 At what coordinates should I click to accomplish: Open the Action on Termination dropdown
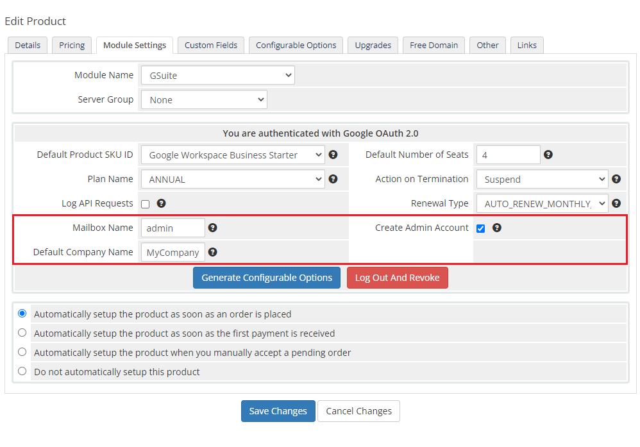point(542,179)
